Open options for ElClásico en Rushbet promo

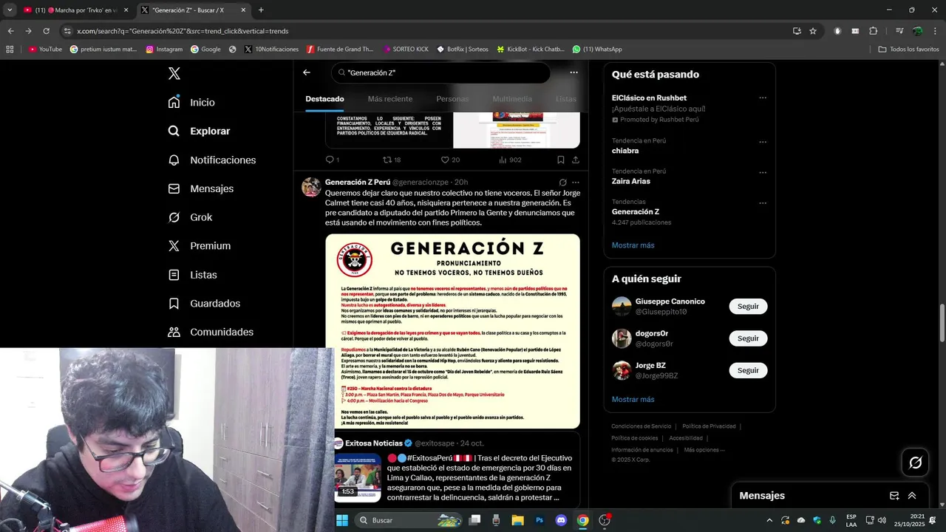click(x=763, y=98)
